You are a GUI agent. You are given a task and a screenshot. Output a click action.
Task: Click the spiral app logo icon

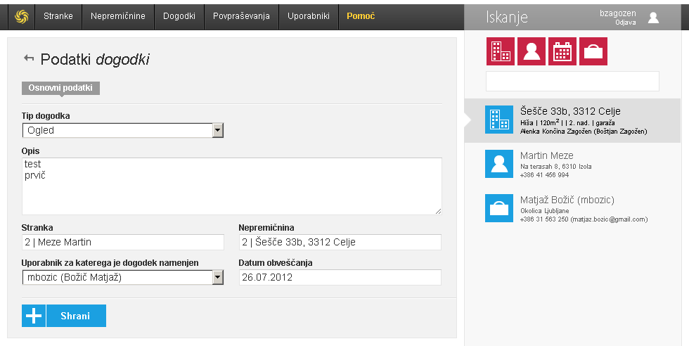[20, 16]
